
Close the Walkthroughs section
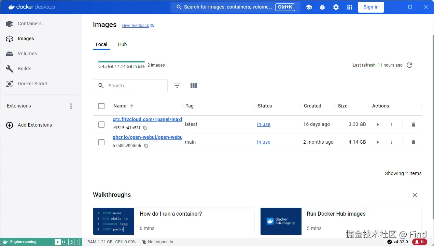click(x=415, y=195)
